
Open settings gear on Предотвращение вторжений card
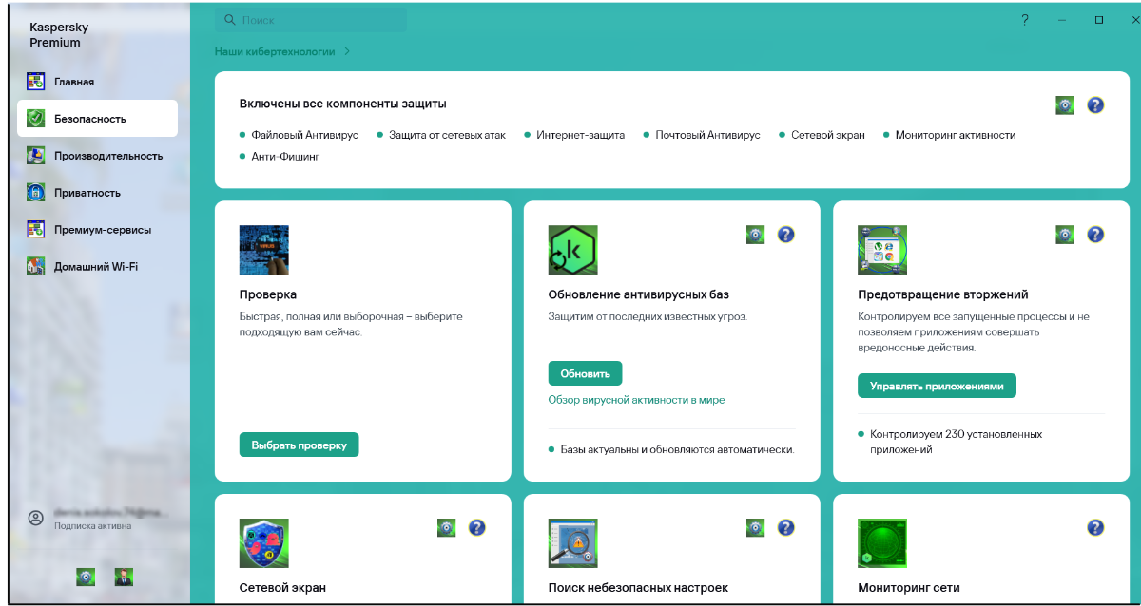[x=1065, y=235]
